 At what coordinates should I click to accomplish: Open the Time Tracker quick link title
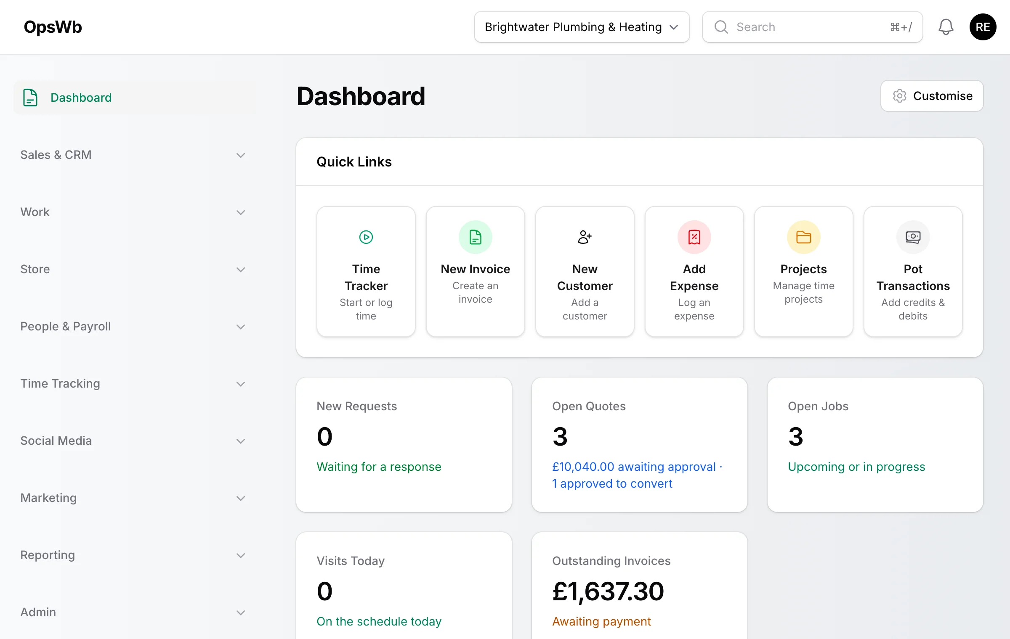(x=366, y=277)
